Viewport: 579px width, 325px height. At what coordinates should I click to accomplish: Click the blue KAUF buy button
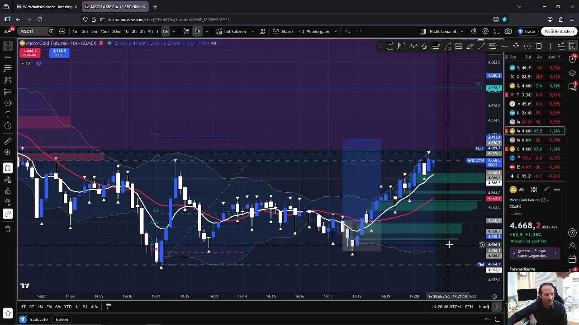pyautogui.click(x=59, y=53)
